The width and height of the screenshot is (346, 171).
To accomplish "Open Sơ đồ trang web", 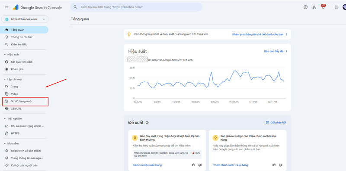I will [x=25, y=101].
